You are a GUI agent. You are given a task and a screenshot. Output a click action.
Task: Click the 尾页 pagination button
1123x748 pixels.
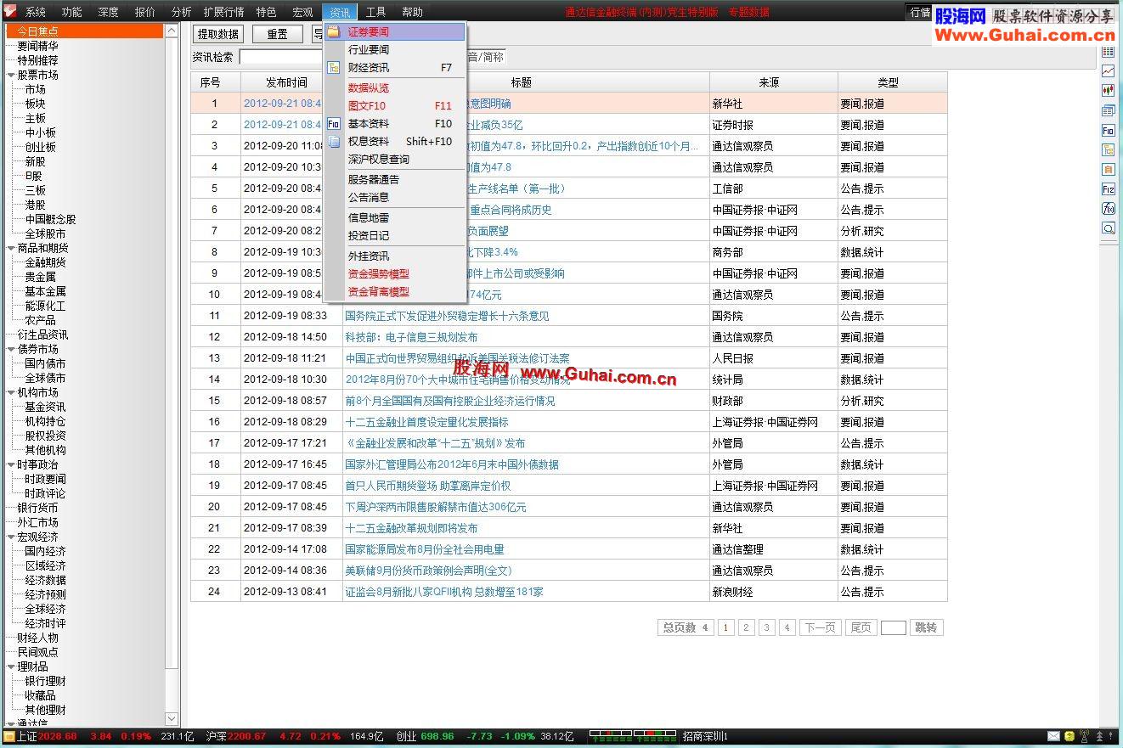(861, 627)
